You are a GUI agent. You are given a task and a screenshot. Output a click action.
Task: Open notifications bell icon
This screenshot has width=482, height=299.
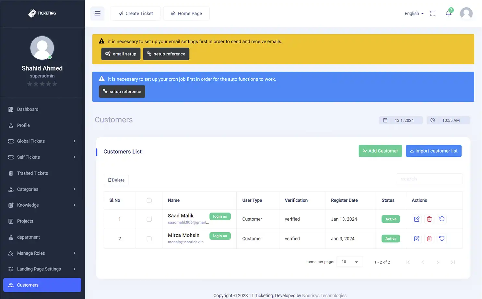[x=449, y=13]
